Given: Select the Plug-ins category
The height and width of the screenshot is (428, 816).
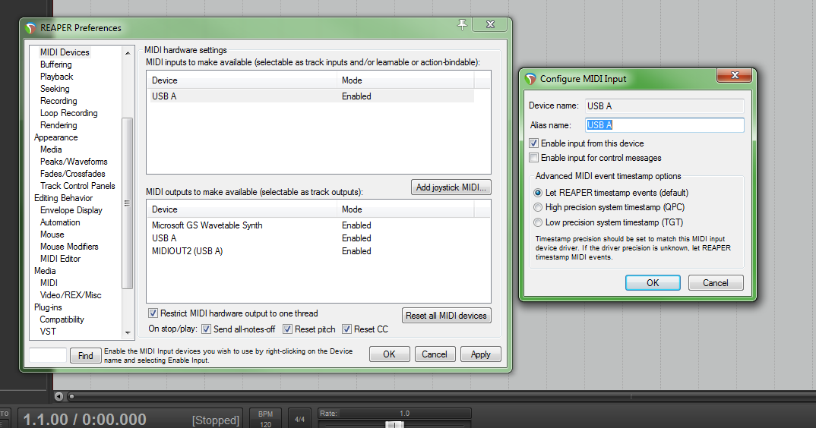Looking at the screenshot, I should [48, 307].
